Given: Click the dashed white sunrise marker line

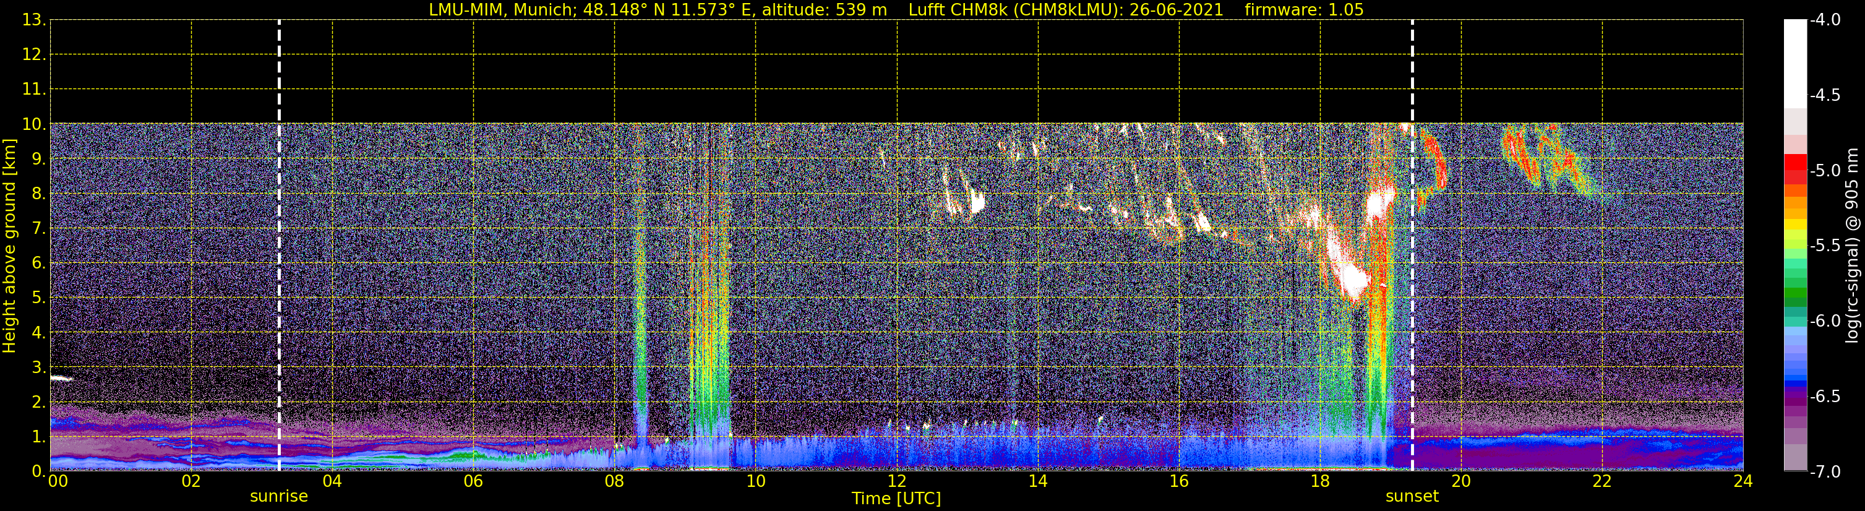Looking at the screenshot, I should [x=279, y=246].
